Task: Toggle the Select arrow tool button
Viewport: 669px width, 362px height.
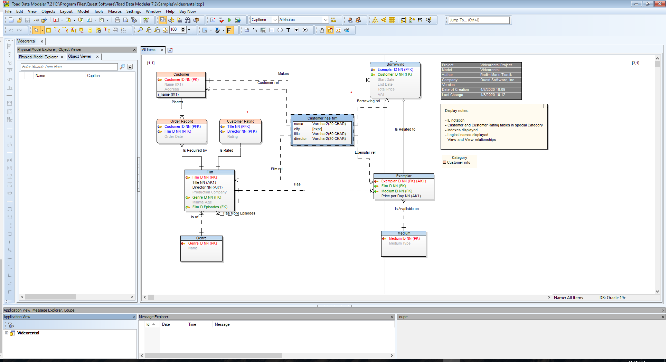Action: tap(36, 30)
